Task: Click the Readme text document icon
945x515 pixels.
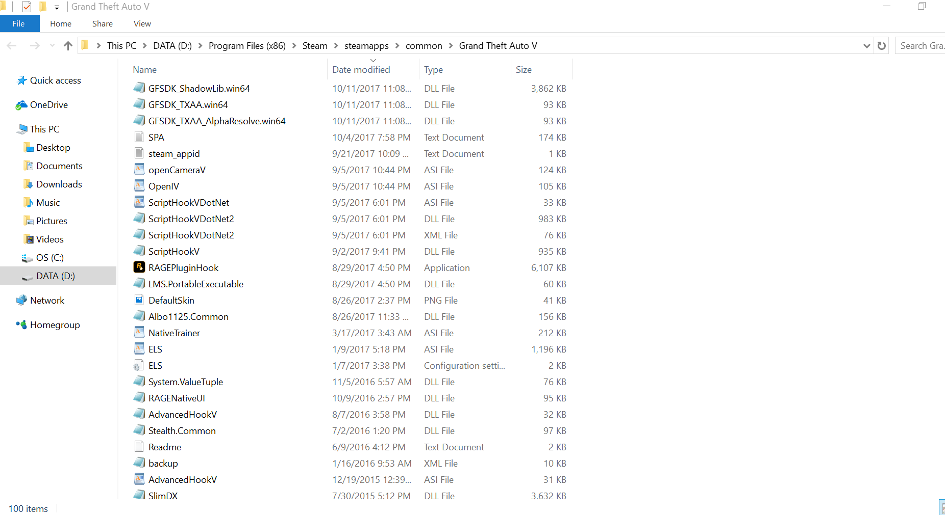Action: tap(139, 446)
